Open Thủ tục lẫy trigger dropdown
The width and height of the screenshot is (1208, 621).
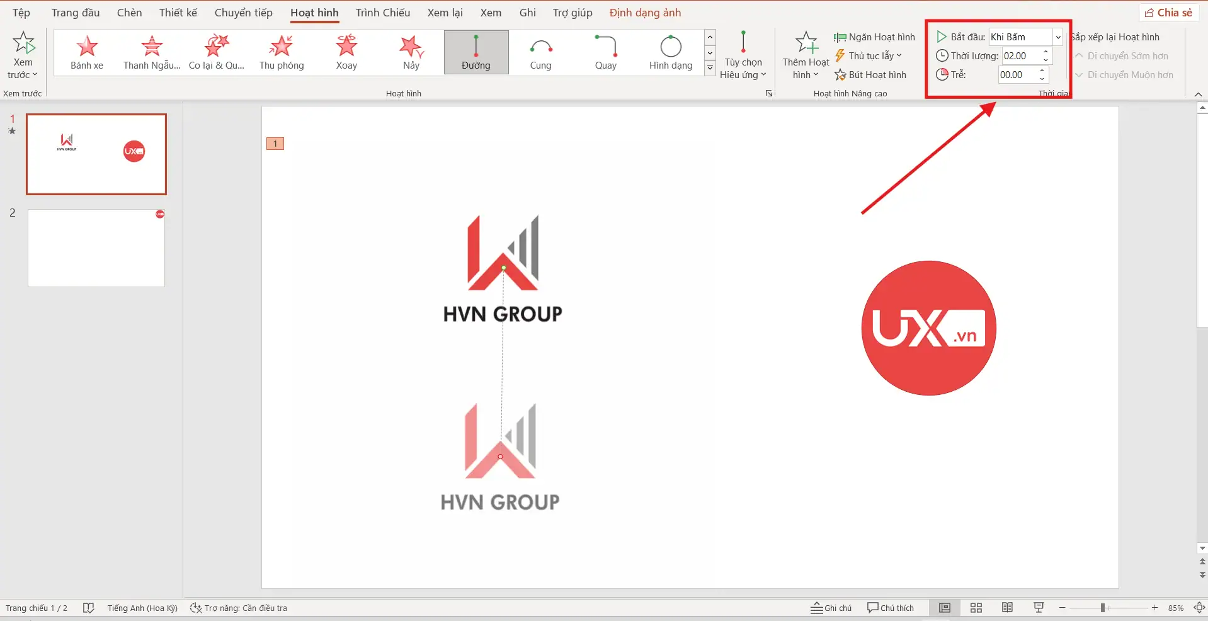point(869,56)
